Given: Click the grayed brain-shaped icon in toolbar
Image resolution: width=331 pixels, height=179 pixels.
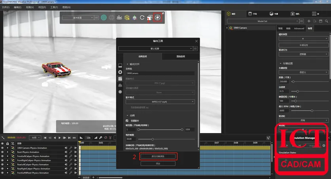Looking at the screenshot, I should pos(112,17).
